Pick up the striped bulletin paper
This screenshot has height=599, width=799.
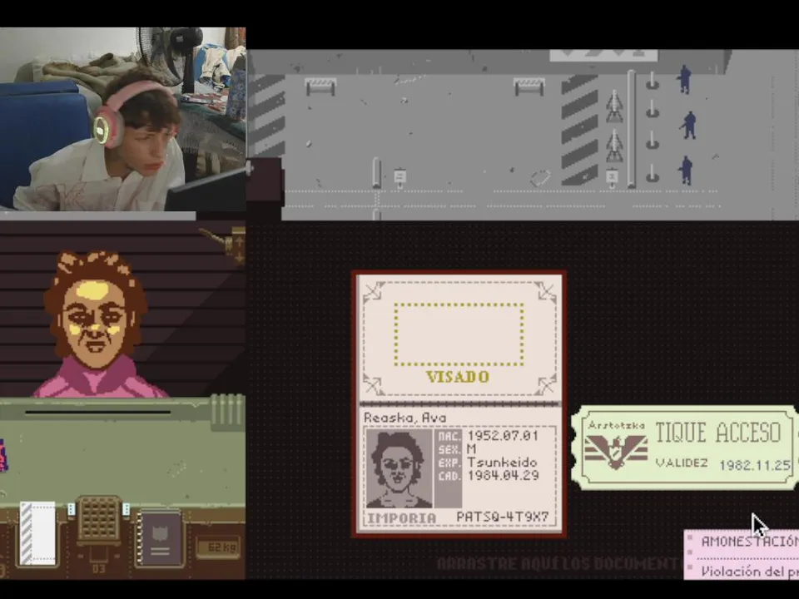(37, 532)
